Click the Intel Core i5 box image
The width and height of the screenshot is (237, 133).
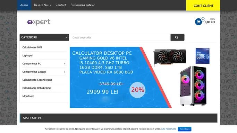click(202, 56)
